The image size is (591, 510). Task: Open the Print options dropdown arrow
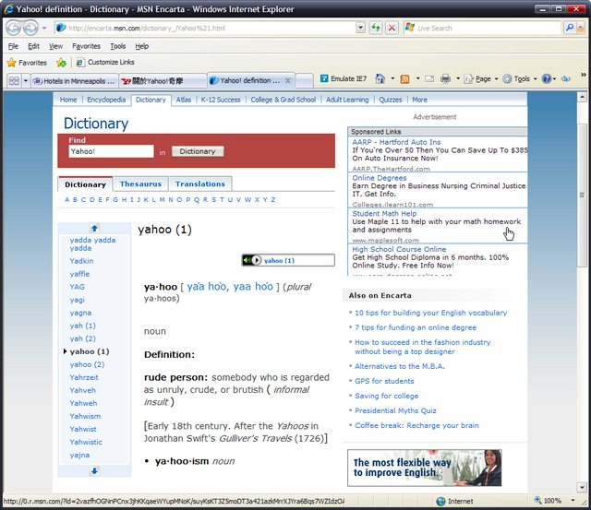[458, 78]
